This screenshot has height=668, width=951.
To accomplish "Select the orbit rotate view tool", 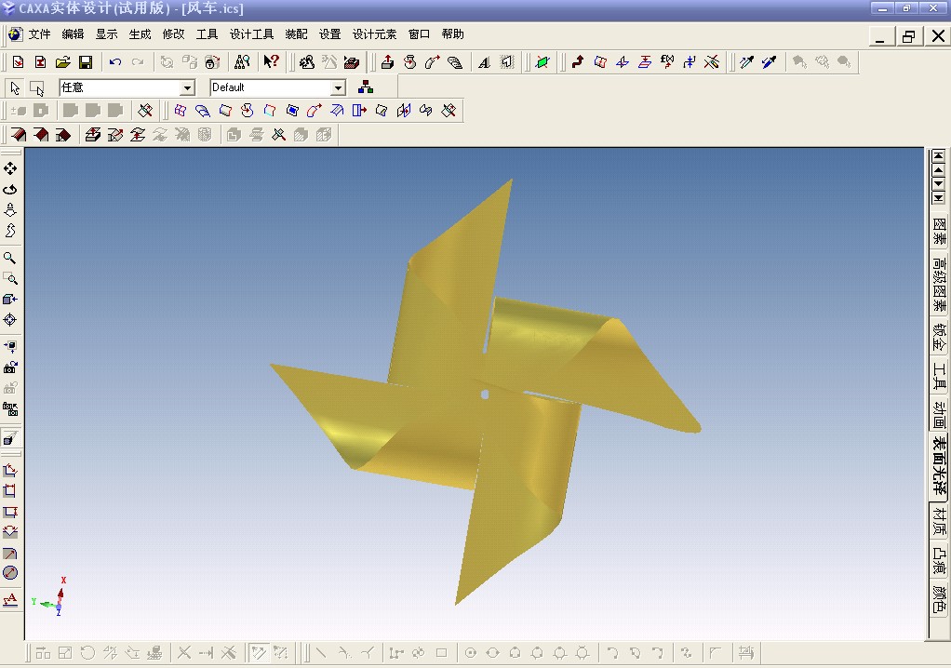I will pos(10,190).
